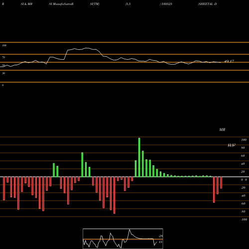The image size is (249, 249).
Task: Click the -28 value in mini chart
Action: coord(160,236)
